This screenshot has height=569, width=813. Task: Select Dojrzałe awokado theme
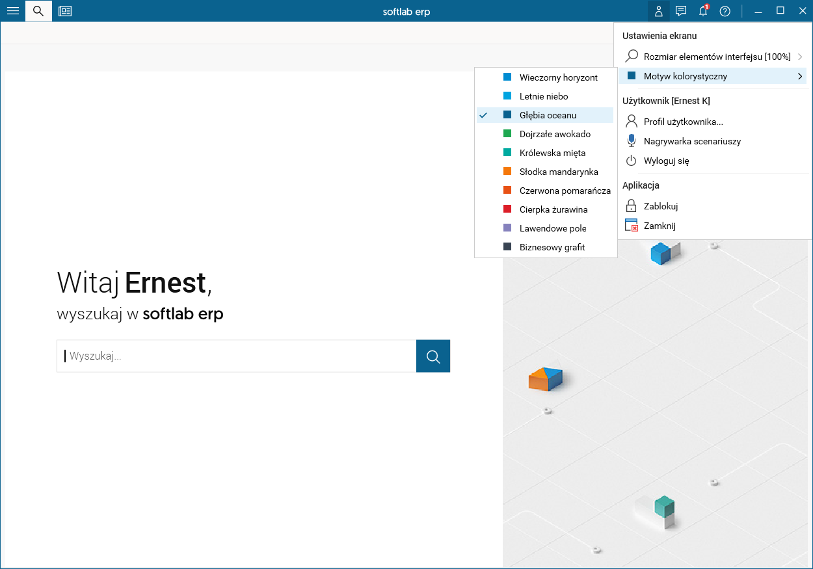(x=545, y=134)
